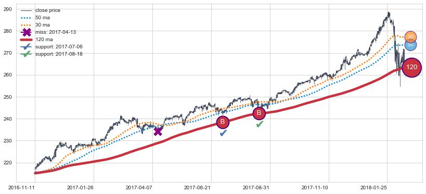
Task: Click the orange 30 circle label
Action: pos(410,37)
